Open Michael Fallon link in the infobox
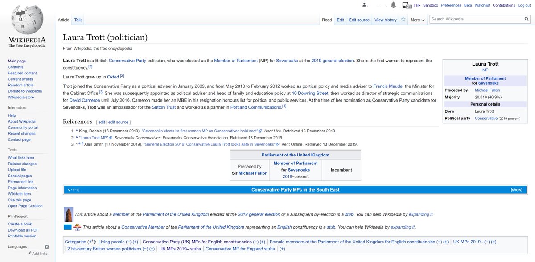The width and height of the screenshot is (535, 262). 487,90
